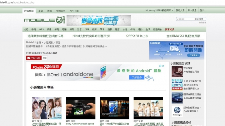Open the 相機 category menu
225x126 pixels.
pos(49,29)
